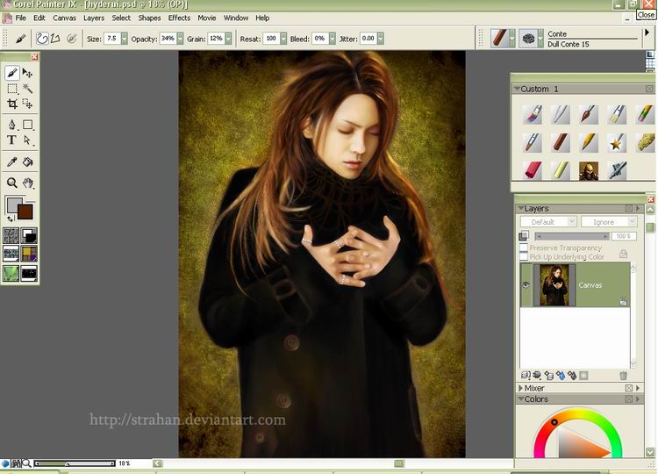This screenshot has height=474, width=658.
Task: Select the Grabber hand tool
Action: tap(28, 183)
